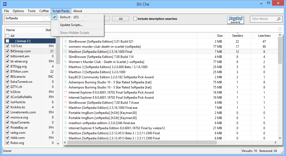This screenshot has width=286, height=156.
Task: Sort results by Seeders column
Action: pos(238,36)
